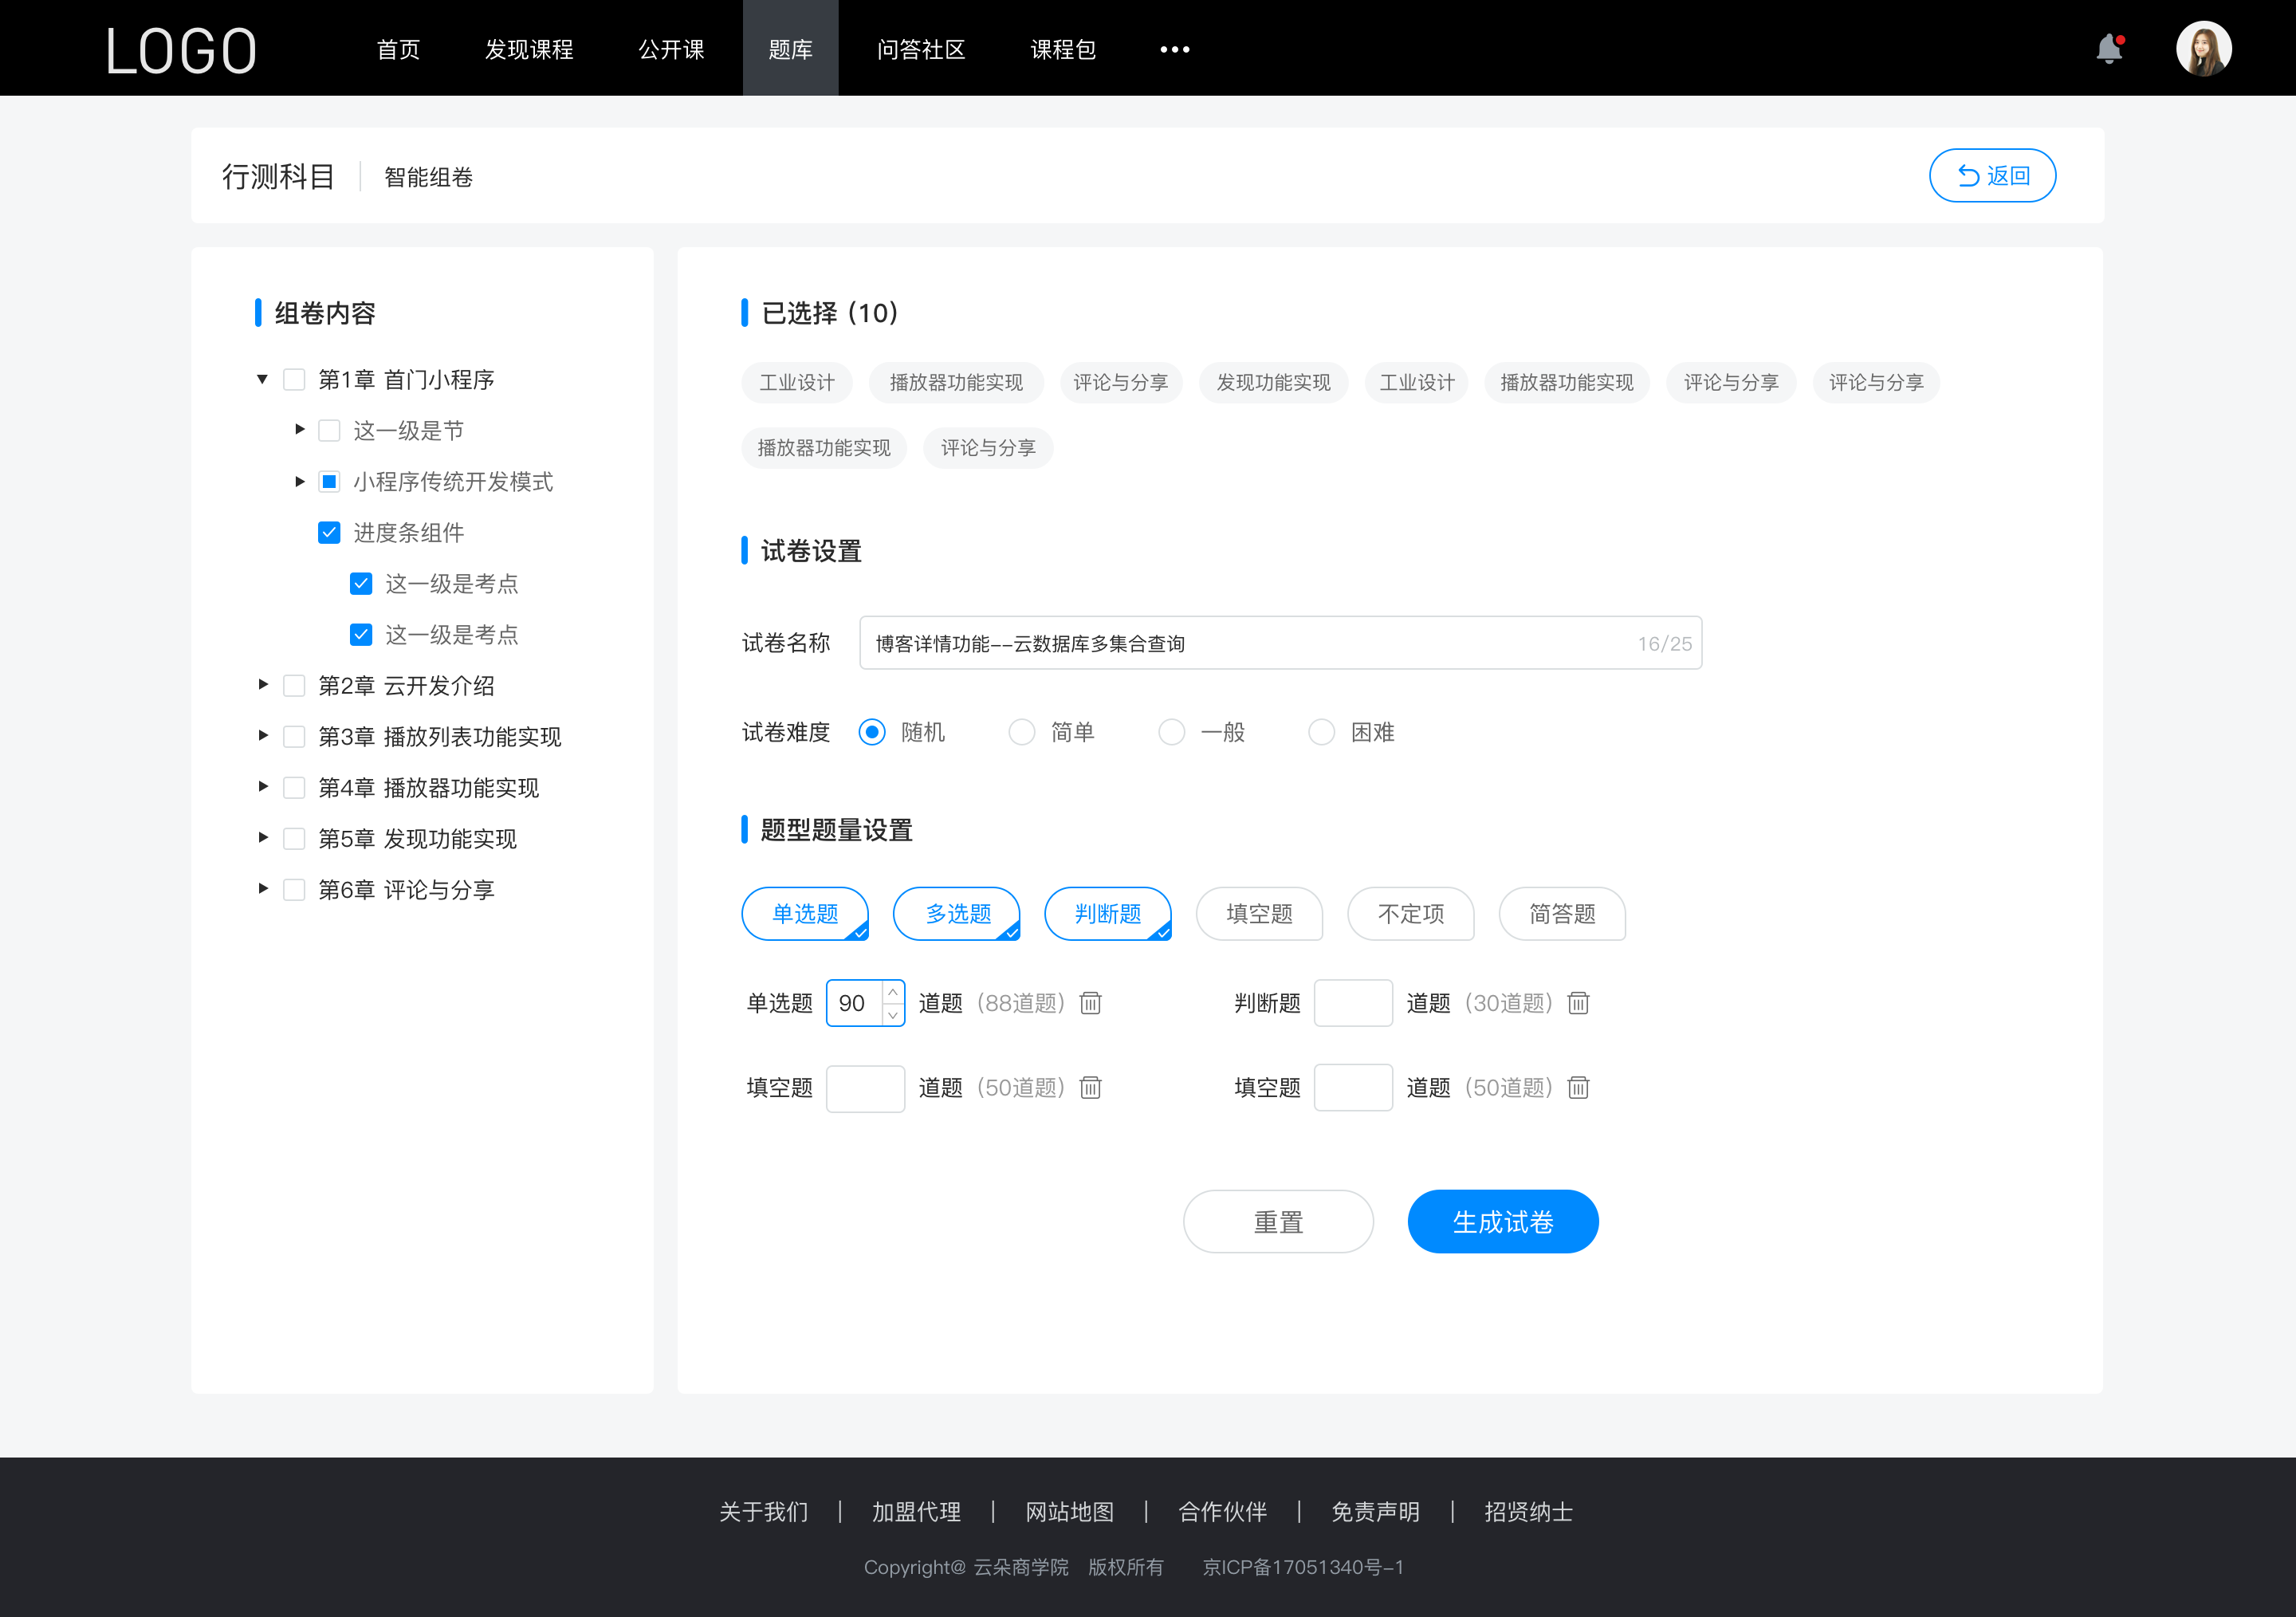Click the notification bell icon

[x=2114, y=47]
